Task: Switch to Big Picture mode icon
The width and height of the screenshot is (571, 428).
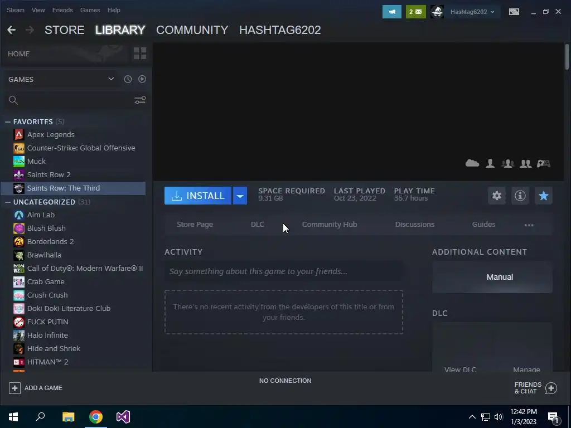Action: [x=514, y=12]
